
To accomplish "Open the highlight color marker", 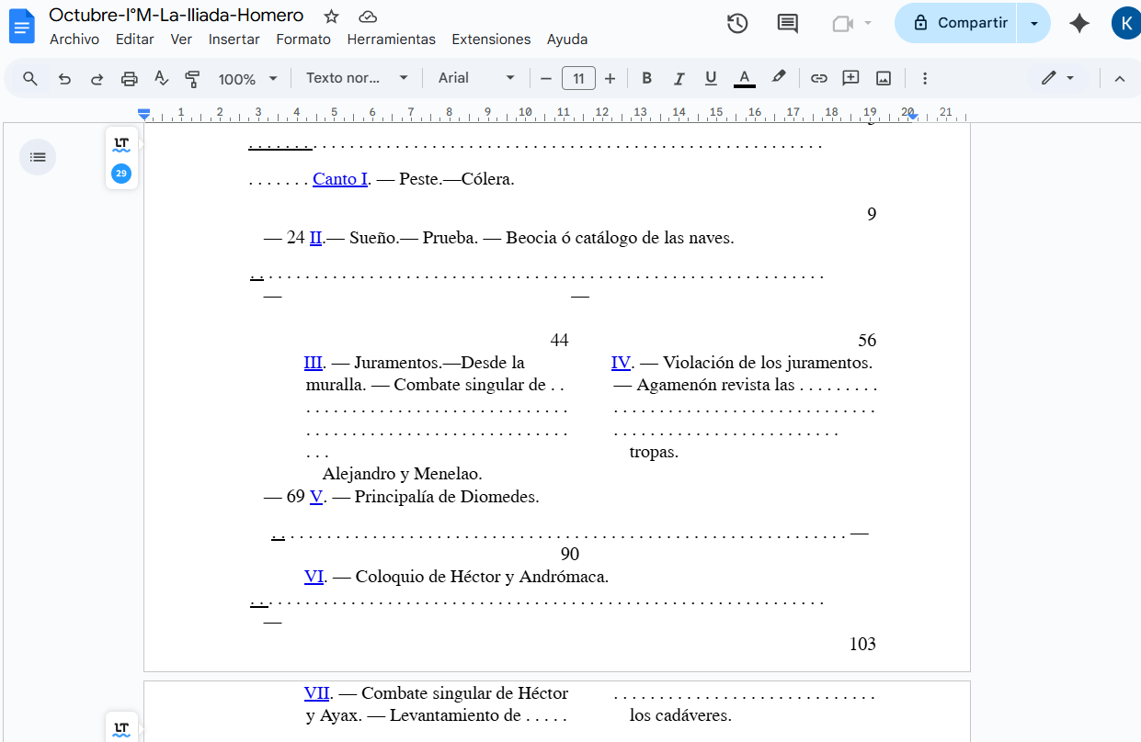I will (x=778, y=78).
